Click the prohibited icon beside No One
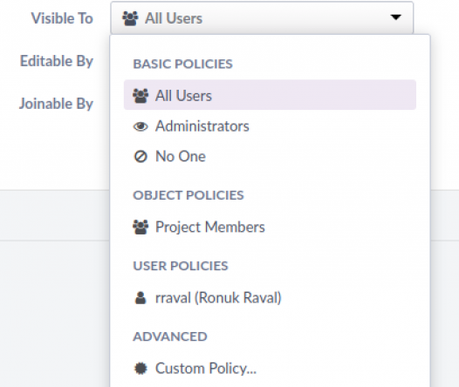Screen dimensions: 459x387 coord(140,156)
